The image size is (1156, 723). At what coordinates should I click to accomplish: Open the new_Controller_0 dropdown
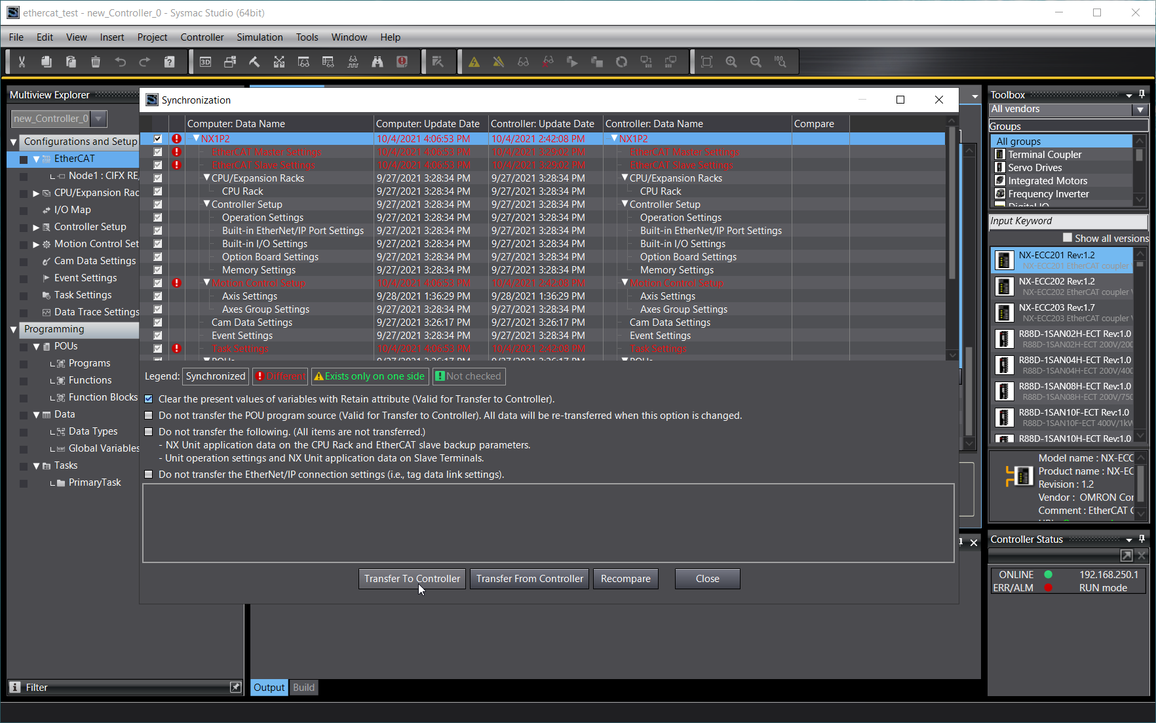tap(98, 119)
